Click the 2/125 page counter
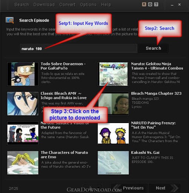The image size is (189, 193). coord(13,188)
